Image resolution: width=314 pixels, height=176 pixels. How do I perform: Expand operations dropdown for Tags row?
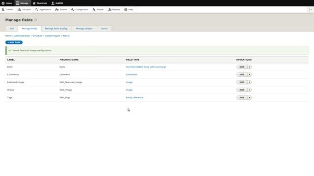coord(250,98)
